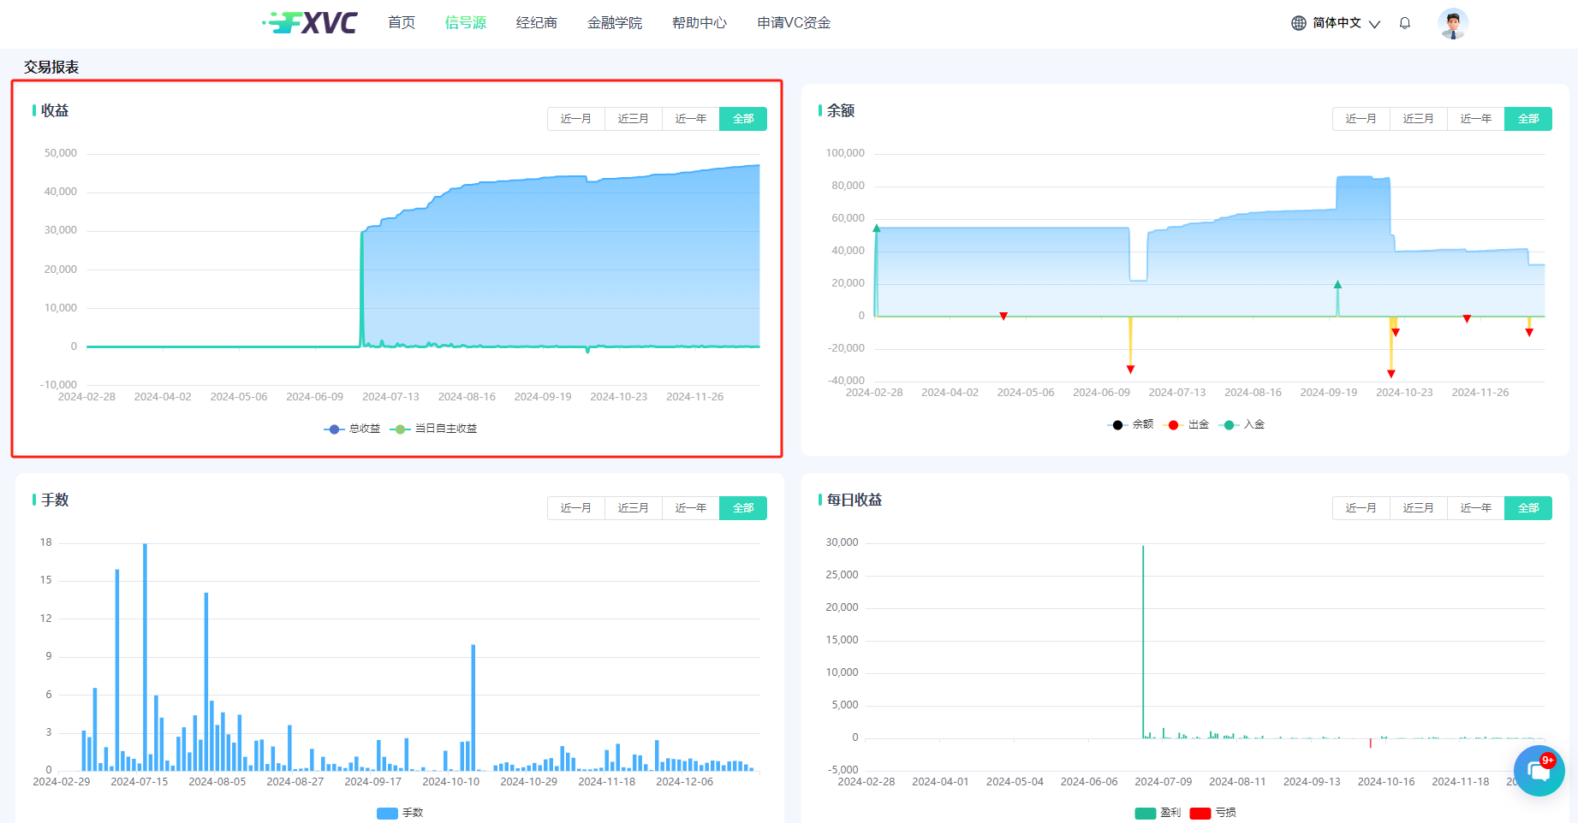Click 申请VC资金 link

coord(794,23)
